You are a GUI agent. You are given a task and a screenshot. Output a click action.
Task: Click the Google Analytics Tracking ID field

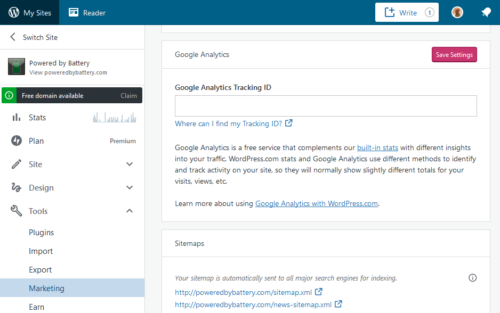coord(326,106)
